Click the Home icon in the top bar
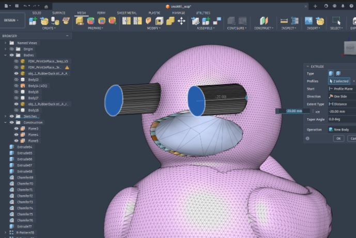Viewport: 356px width, 238px height. point(46,6)
